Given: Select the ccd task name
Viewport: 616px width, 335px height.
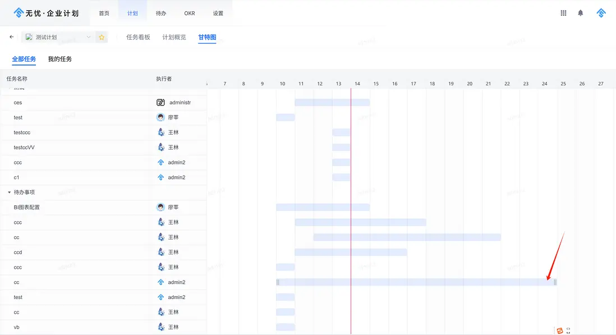Looking at the screenshot, I should pos(18,252).
